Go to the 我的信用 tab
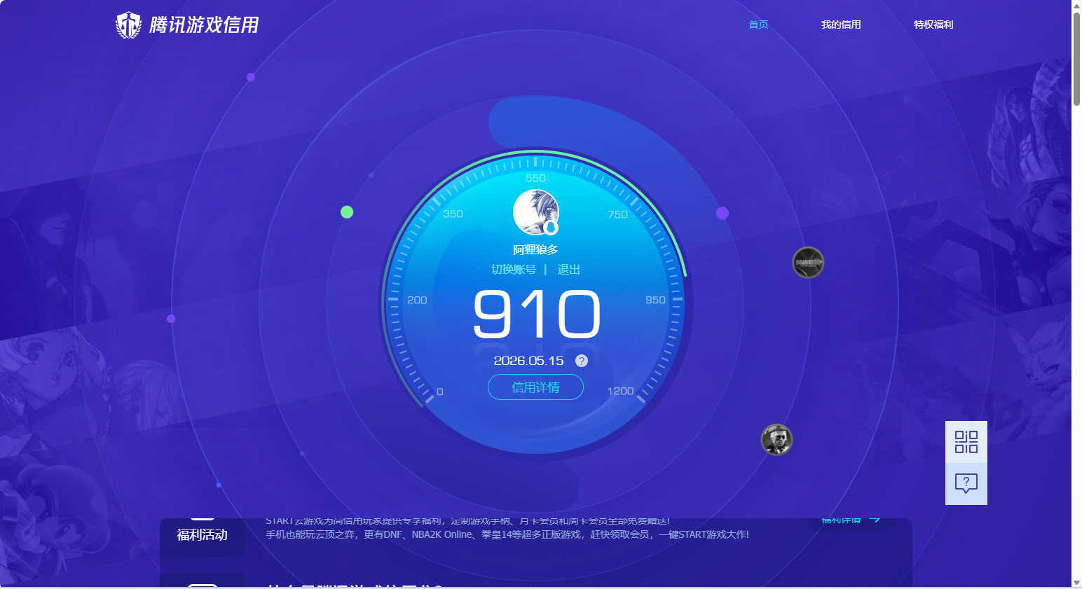This screenshot has width=1082, height=589. point(841,25)
